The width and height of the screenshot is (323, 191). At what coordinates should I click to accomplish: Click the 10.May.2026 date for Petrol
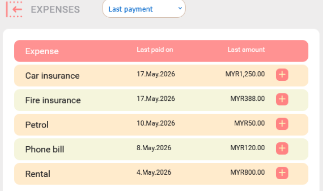coord(156,123)
